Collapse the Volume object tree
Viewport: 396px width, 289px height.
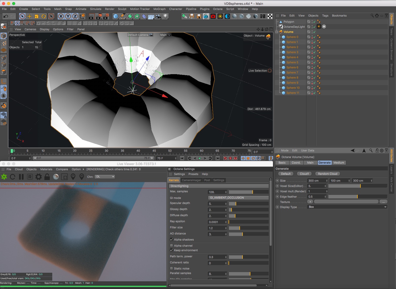[x=277, y=32]
